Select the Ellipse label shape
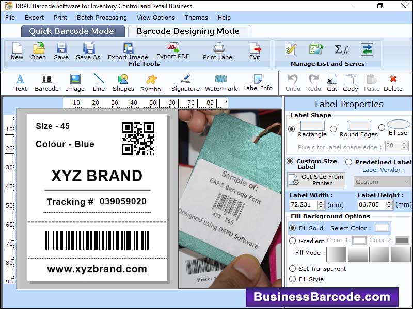 click(x=383, y=128)
